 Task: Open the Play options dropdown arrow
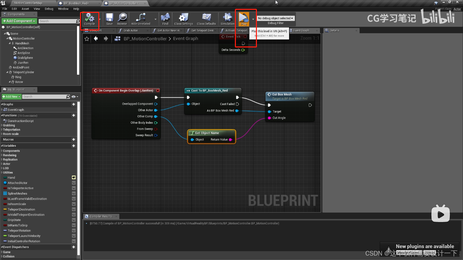coord(253,19)
